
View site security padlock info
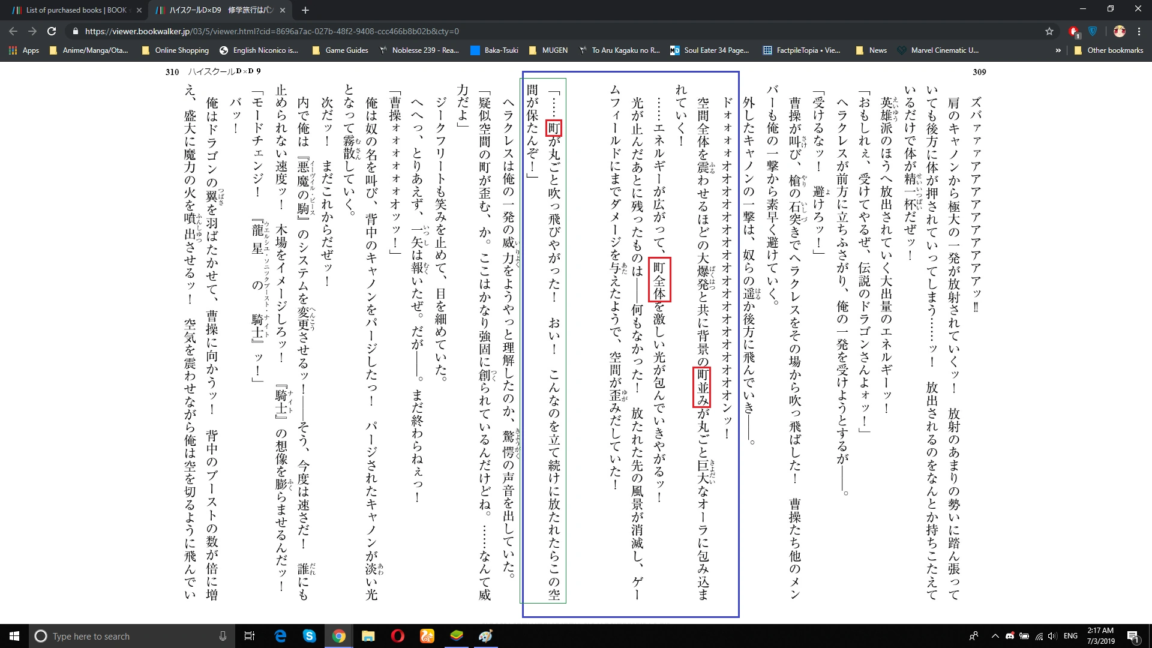(x=75, y=31)
